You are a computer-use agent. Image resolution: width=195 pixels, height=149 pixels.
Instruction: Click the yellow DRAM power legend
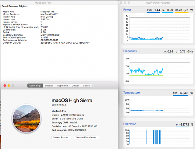182,10
